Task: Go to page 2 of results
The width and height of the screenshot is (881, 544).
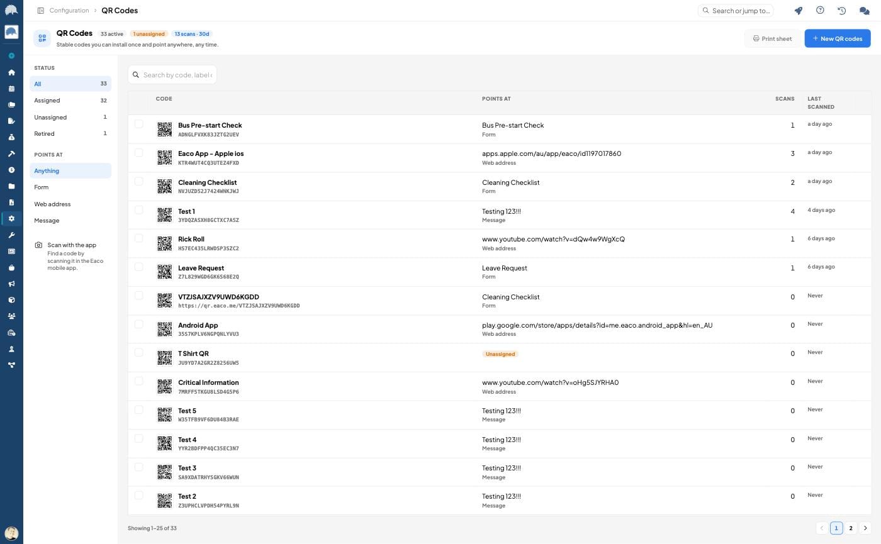Action: [x=851, y=528]
